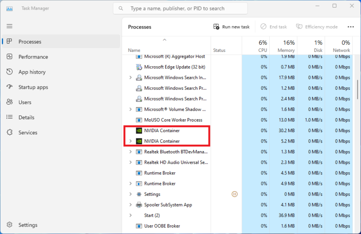Screen dimensions: 361x234
Task: Sort by the Status column header
Action: coord(227,46)
